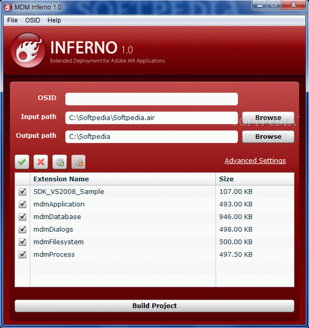This screenshot has width=309, height=328.
Task: Click into the OSID input field
Action: coord(151,99)
